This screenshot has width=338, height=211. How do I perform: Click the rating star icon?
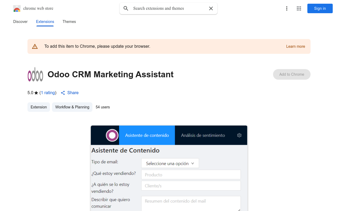(x=36, y=93)
